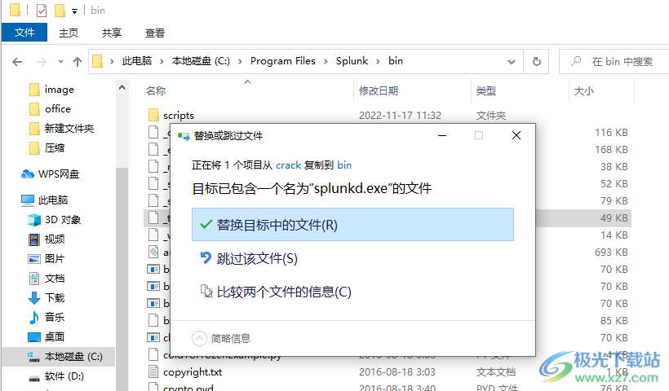Open the 共享 ribbon tab

tap(111, 33)
